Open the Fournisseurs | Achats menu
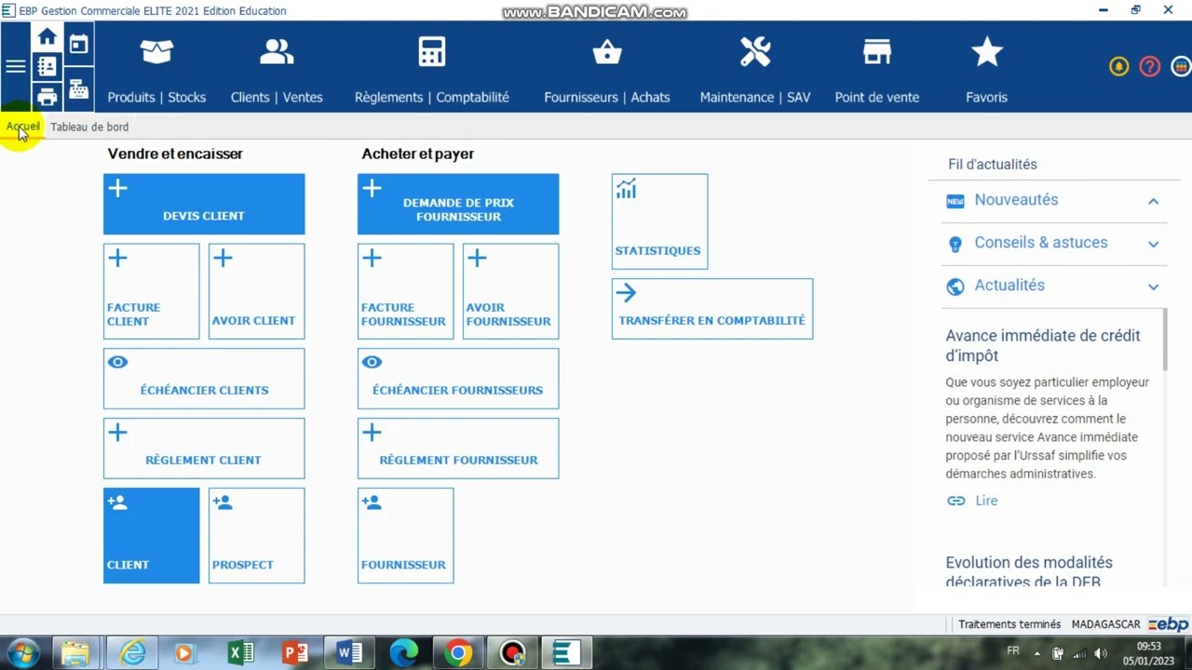1192x670 pixels. (607, 70)
